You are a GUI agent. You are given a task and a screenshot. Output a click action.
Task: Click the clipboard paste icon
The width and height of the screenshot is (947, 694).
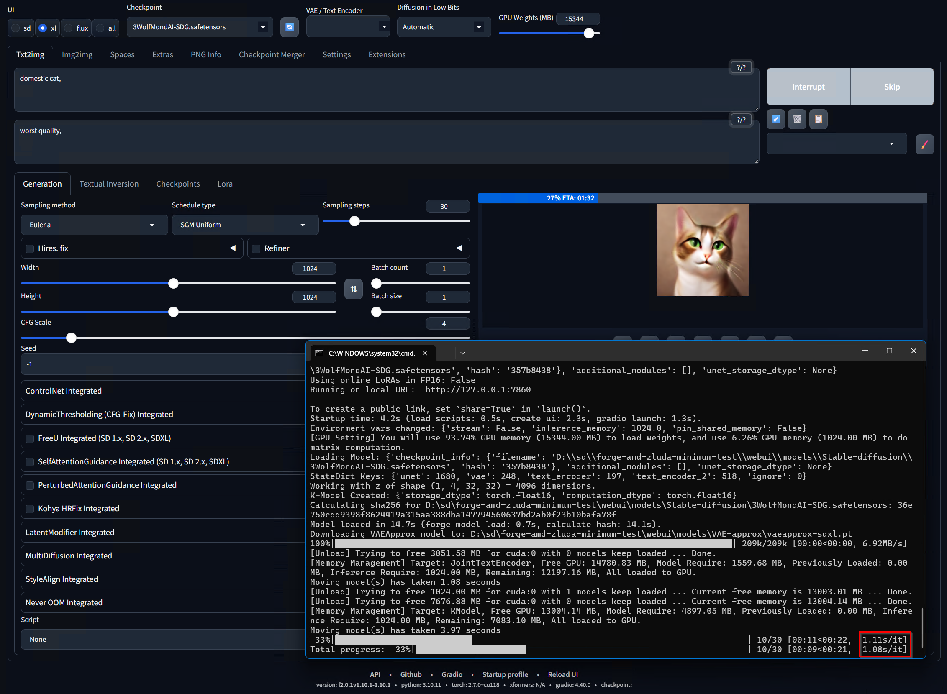point(819,119)
